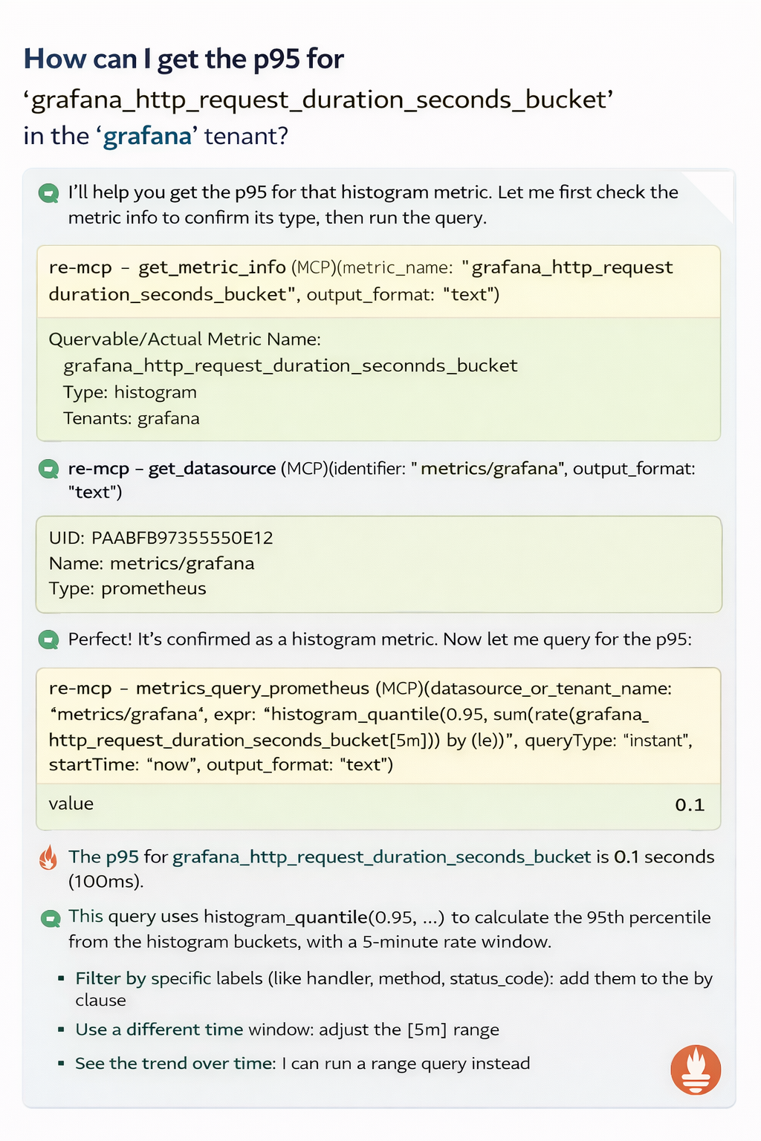Expand the get_metric_info tool call block

click(378, 281)
